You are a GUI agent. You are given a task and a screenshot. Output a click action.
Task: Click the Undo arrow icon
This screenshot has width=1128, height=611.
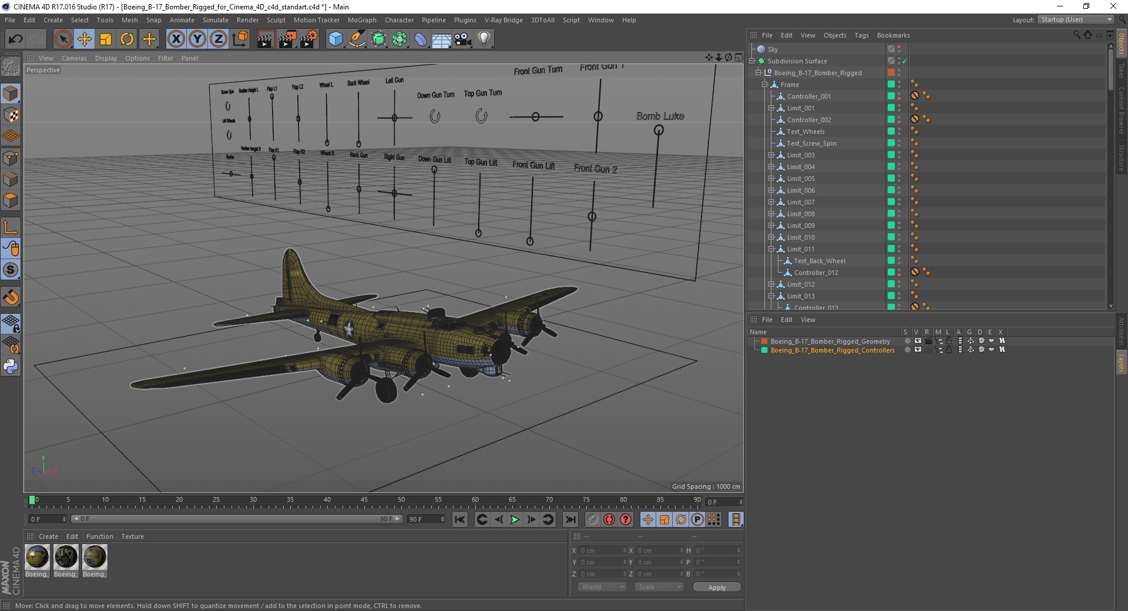15,39
